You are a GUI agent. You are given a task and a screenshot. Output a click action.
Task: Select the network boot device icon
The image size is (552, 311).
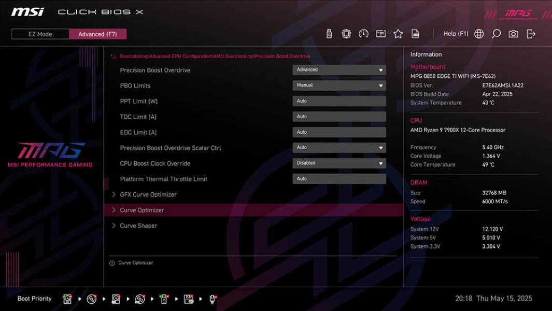pyautogui.click(x=213, y=299)
